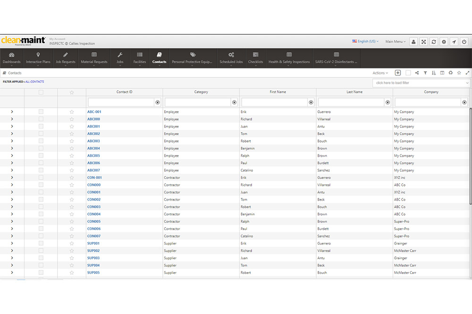Screen dimensions: 472x314
Task: Open Last Name column filter options icon
Action: (x=388, y=102)
